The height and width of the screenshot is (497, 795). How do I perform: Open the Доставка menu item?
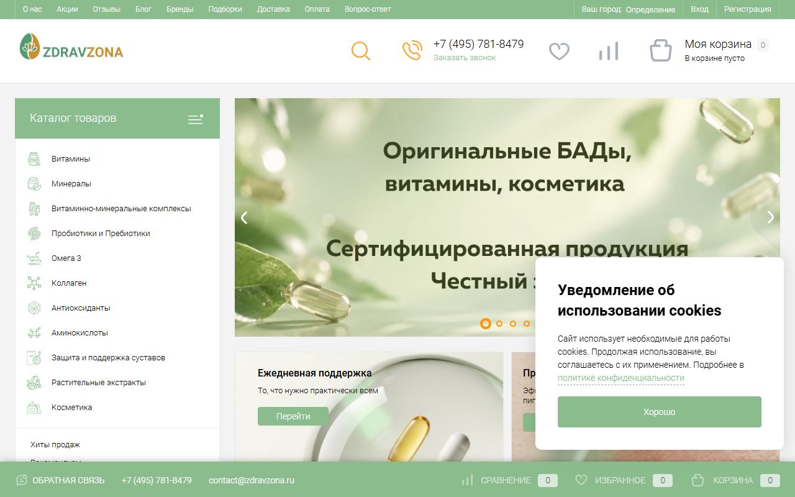click(x=273, y=9)
